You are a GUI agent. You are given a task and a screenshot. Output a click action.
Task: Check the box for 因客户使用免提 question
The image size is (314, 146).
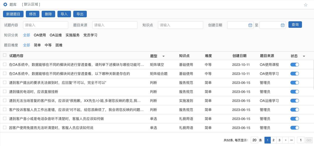5,127
